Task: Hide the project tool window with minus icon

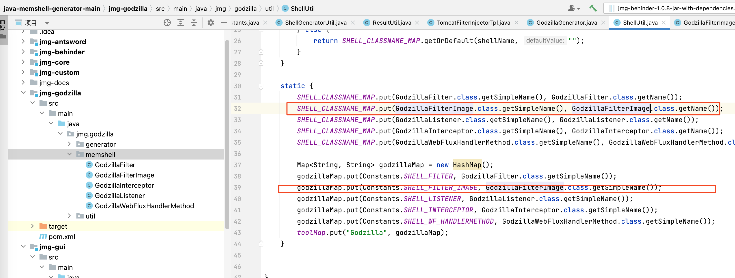Action: click(224, 23)
